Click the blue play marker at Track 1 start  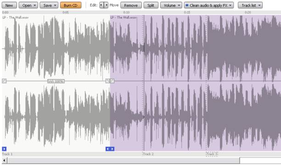(4, 149)
